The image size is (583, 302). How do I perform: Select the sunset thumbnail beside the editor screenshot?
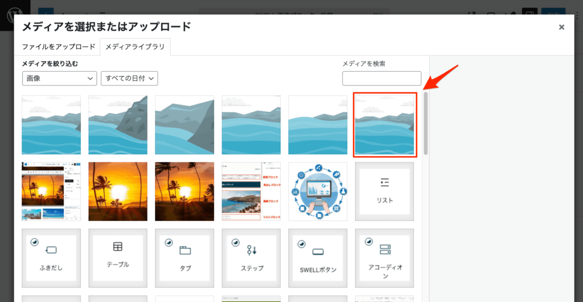pos(118,191)
